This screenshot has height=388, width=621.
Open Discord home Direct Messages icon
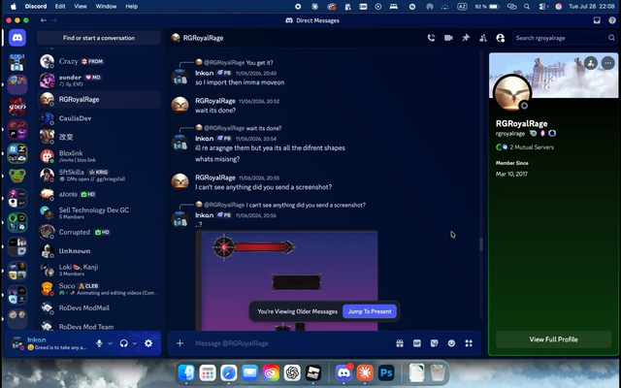pos(17,38)
